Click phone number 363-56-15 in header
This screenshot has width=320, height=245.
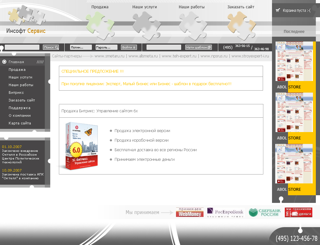point(242,46)
